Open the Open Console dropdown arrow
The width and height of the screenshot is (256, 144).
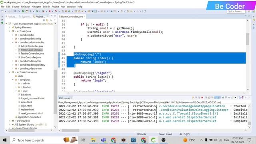tap(236, 98)
